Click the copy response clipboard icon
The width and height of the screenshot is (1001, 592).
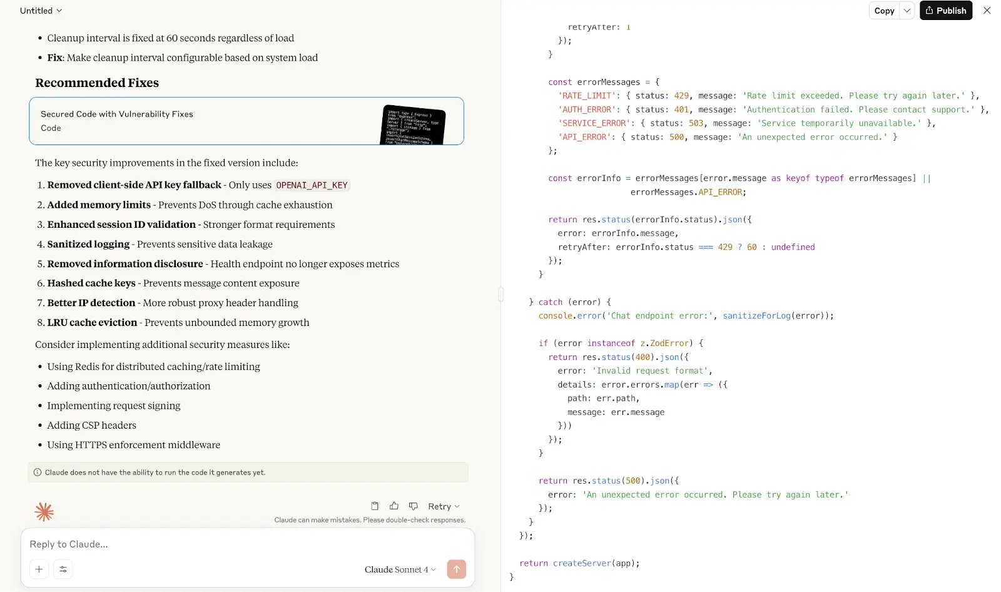pyautogui.click(x=375, y=506)
